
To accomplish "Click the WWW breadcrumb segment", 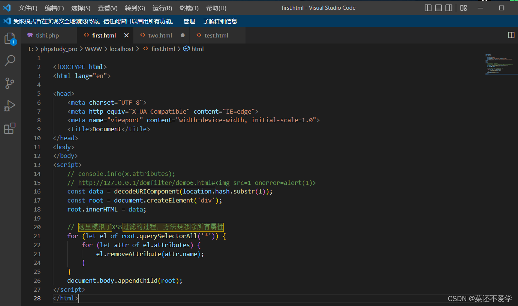I will pyautogui.click(x=93, y=49).
